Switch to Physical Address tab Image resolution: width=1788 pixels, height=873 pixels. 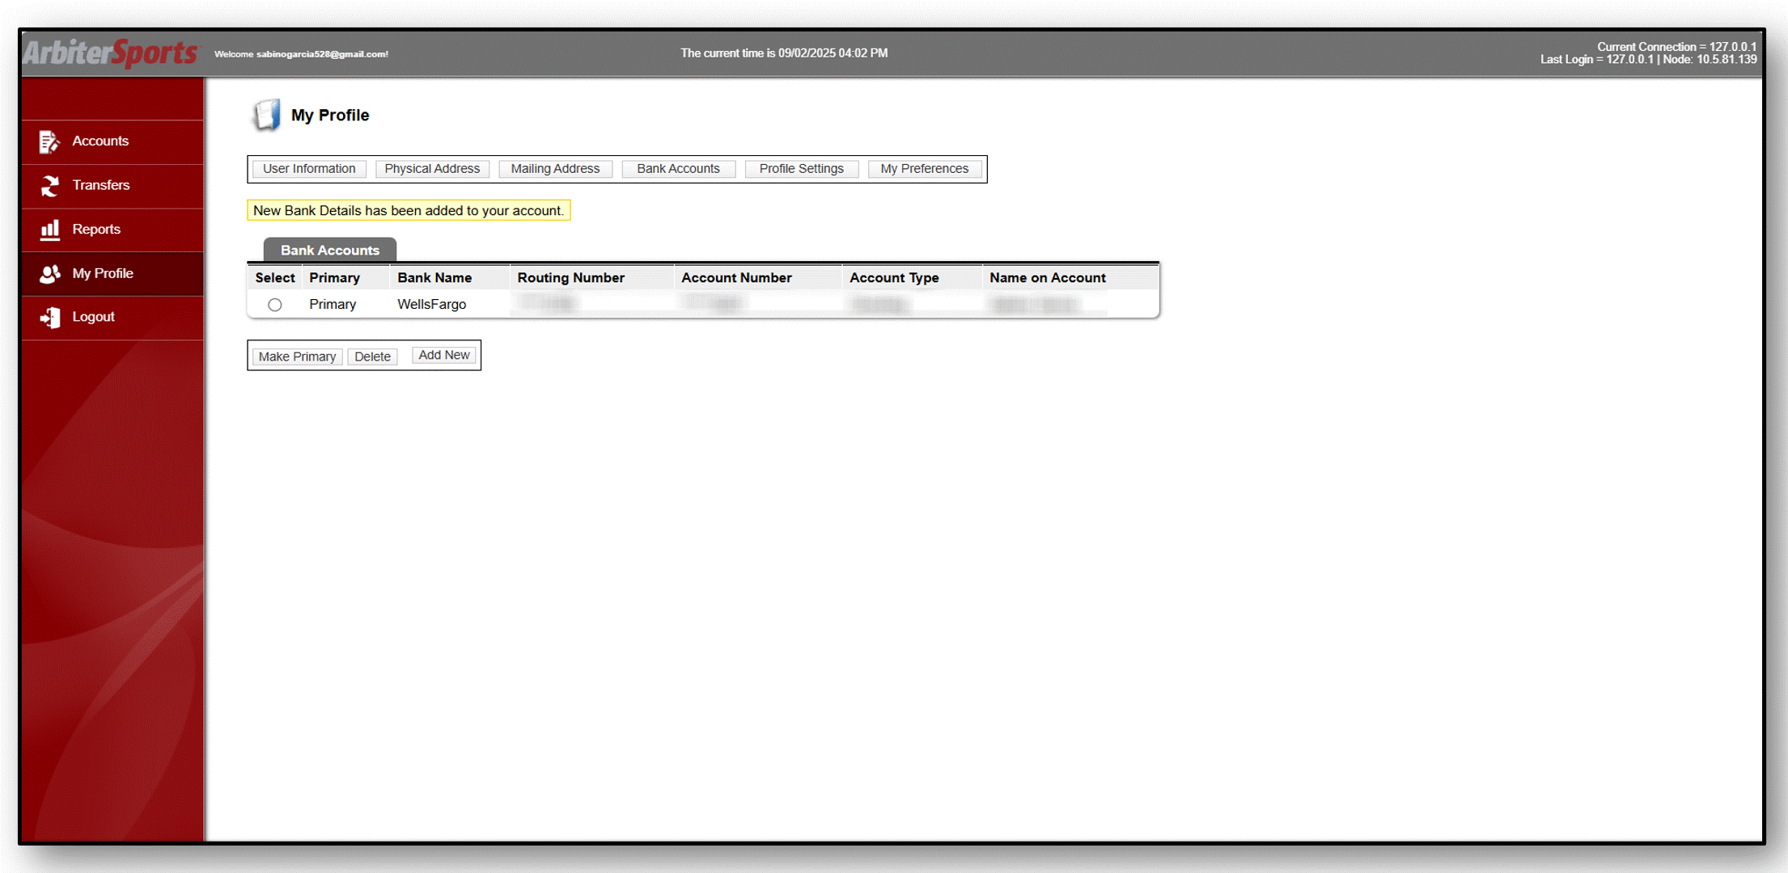coord(432,169)
